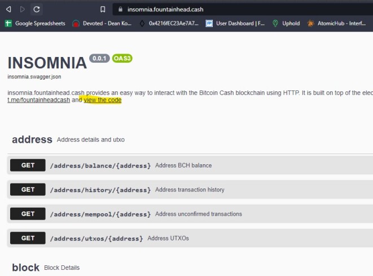Click the Ethereum diamond bookmark icon
Viewport: 373px width, 276px height.
point(142,23)
